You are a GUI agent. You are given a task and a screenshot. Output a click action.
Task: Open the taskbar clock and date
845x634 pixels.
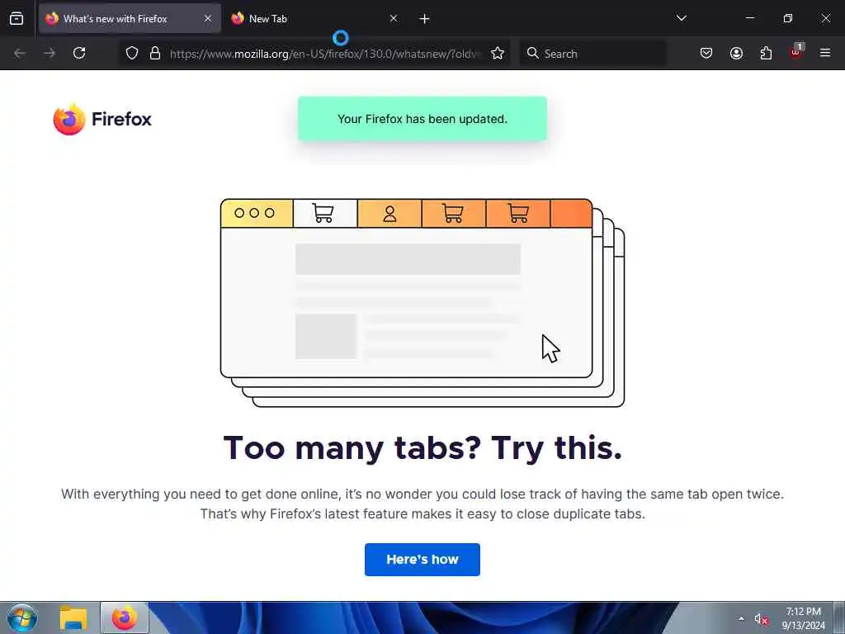pos(804,618)
